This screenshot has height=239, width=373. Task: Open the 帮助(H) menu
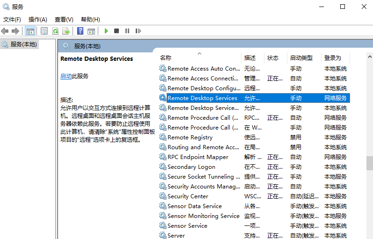[90, 20]
